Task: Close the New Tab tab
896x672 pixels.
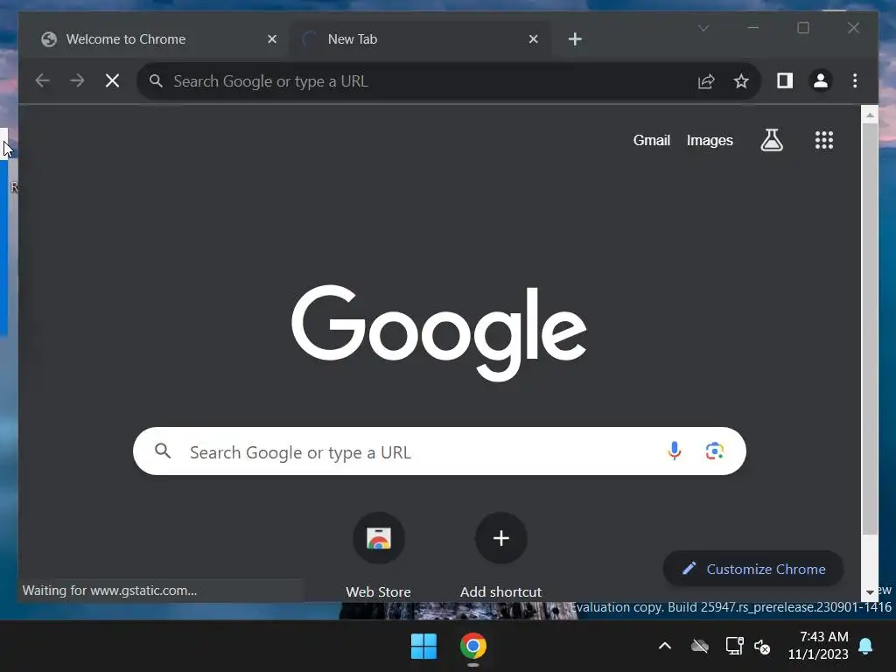Action: tap(533, 38)
